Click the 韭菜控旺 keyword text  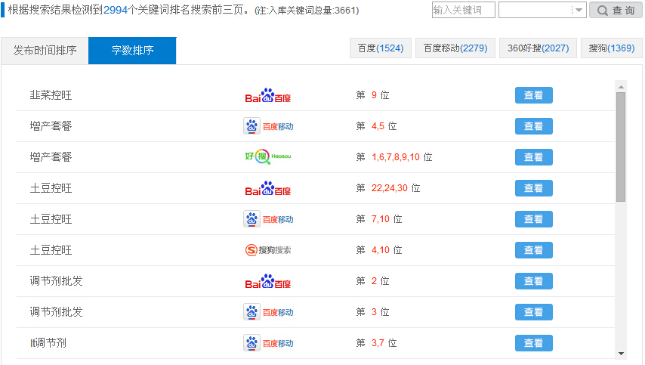pos(51,95)
